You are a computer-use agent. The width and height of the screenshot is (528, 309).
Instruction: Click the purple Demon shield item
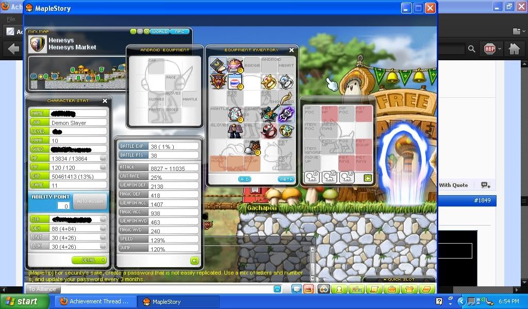click(x=286, y=114)
